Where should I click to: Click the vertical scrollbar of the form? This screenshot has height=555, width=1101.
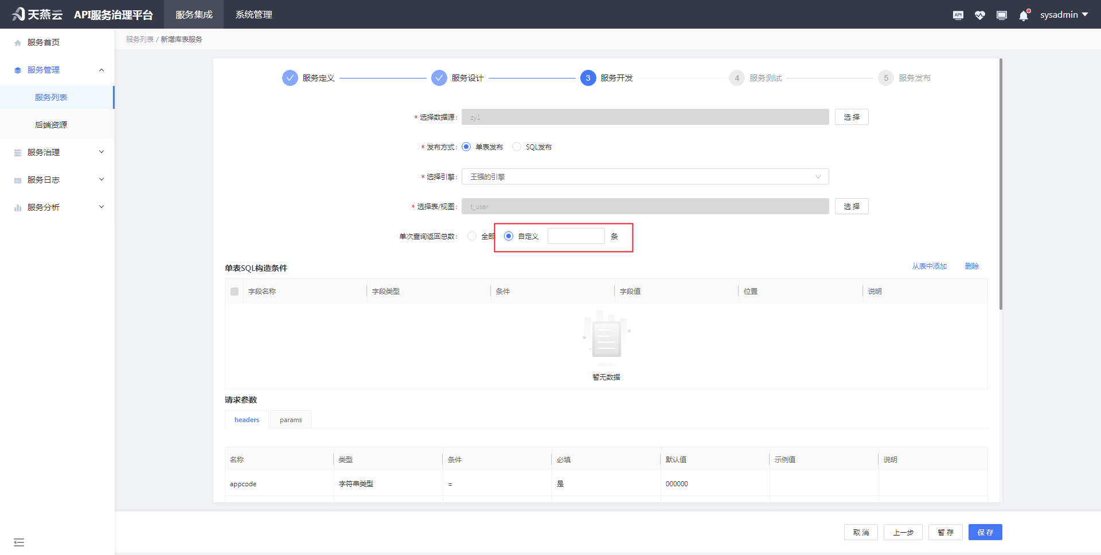[x=1001, y=183]
